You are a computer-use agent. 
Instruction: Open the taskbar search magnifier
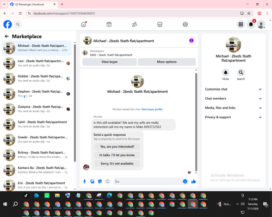click(15, 204)
